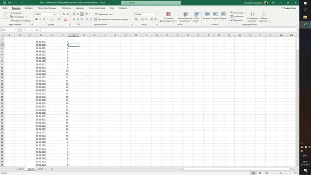This screenshot has height=175, width=311.
Task: Switch to Insert (Вставка) tab
Action: coord(29,8)
